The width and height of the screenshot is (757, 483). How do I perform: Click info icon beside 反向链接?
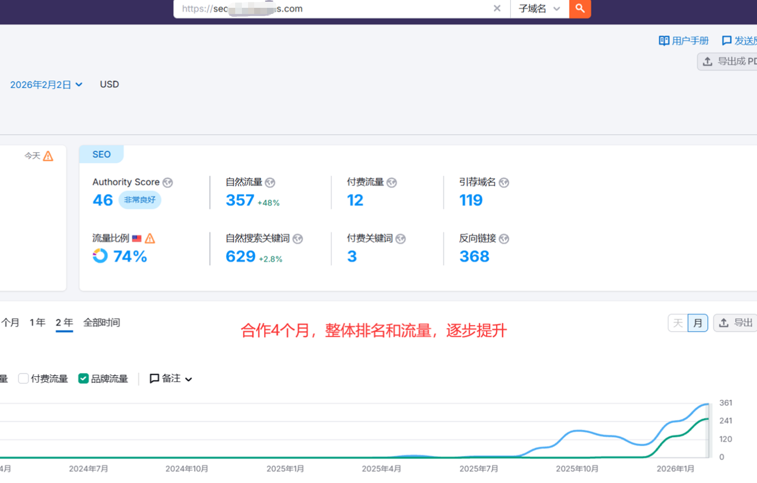click(x=504, y=239)
